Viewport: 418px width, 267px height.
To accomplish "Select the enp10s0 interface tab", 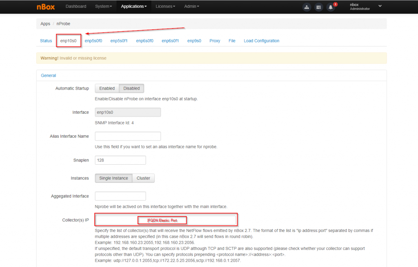I will click(x=68, y=41).
